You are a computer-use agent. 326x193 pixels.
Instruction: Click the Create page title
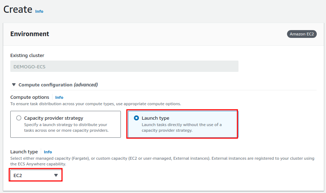(x=18, y=10)
